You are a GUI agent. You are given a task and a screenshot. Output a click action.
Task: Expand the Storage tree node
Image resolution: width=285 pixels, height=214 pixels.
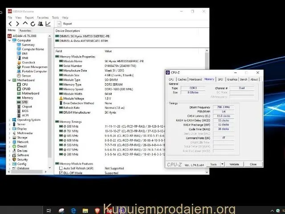(x=9, y=137)
